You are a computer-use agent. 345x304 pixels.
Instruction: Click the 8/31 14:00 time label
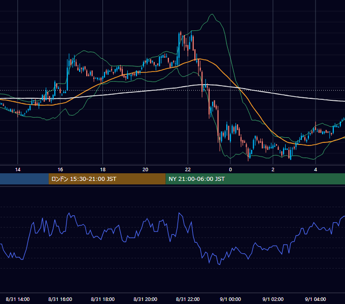(18, 299)
